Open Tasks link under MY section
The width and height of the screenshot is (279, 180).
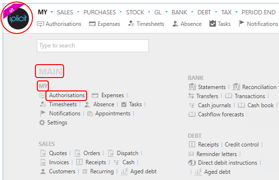coord(135,104)
